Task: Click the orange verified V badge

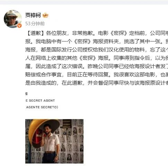Action: (19, 26)
